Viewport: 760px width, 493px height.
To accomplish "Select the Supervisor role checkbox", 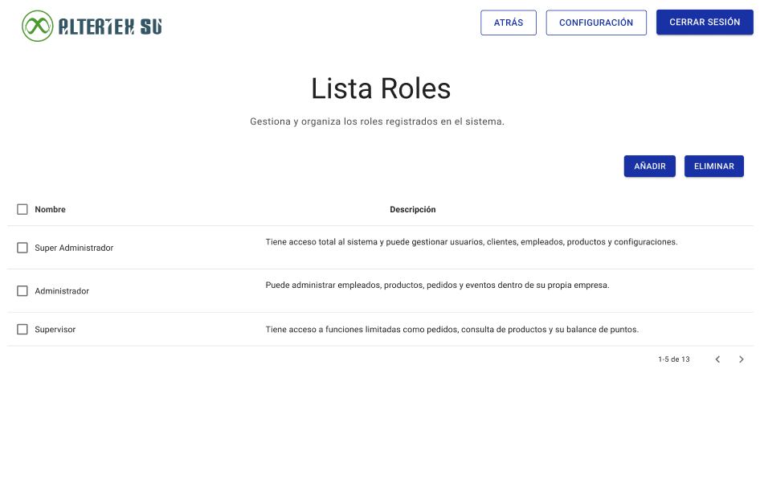I will click(x=22, y=329).
